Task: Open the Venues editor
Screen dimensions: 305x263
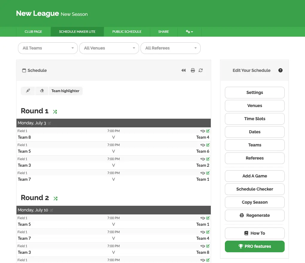Action: 255,106
